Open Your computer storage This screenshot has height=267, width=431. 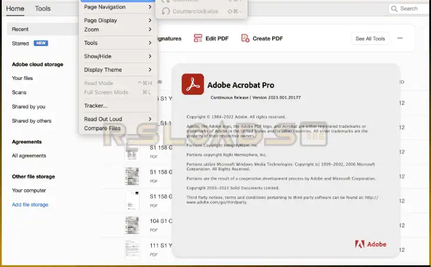point(29,191)
